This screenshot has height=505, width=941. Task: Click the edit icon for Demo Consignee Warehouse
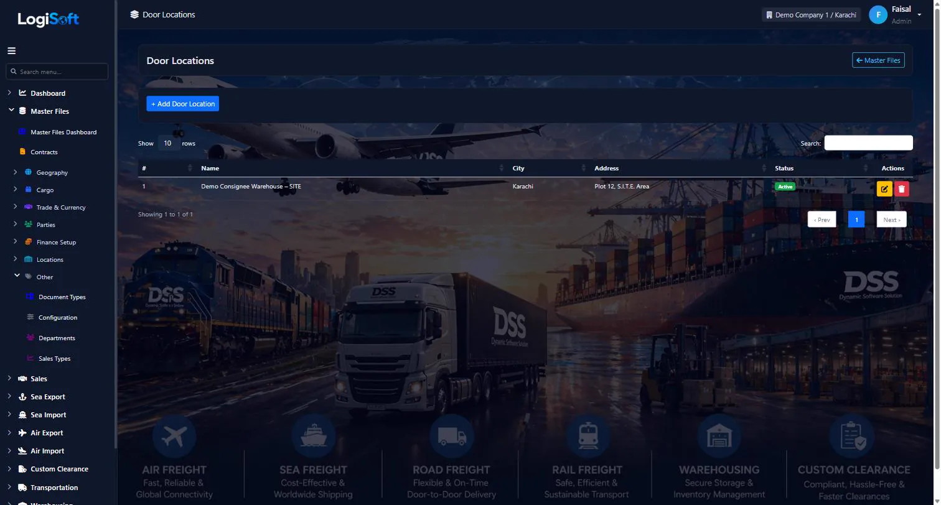click(x=884, y=189)
